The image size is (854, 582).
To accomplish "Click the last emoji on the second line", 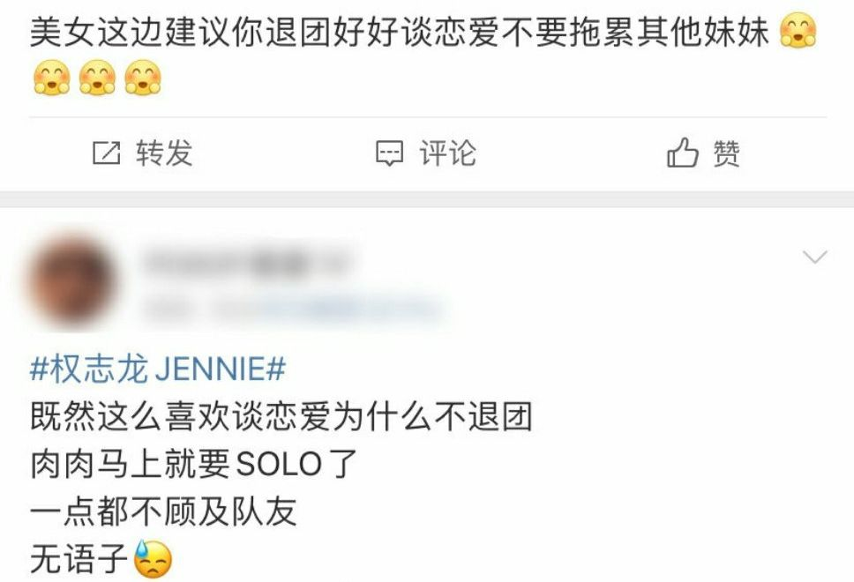I will pyautogui.click(x=143, y=78).
